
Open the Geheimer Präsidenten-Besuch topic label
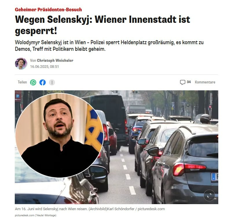pos(48,10)
